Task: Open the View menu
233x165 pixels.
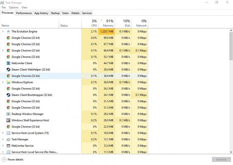Action: [24, 7]
